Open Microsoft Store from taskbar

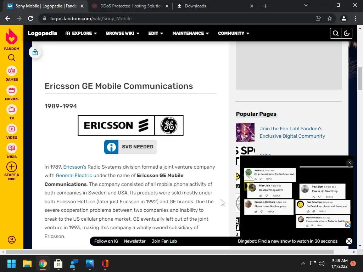(58, 263)
